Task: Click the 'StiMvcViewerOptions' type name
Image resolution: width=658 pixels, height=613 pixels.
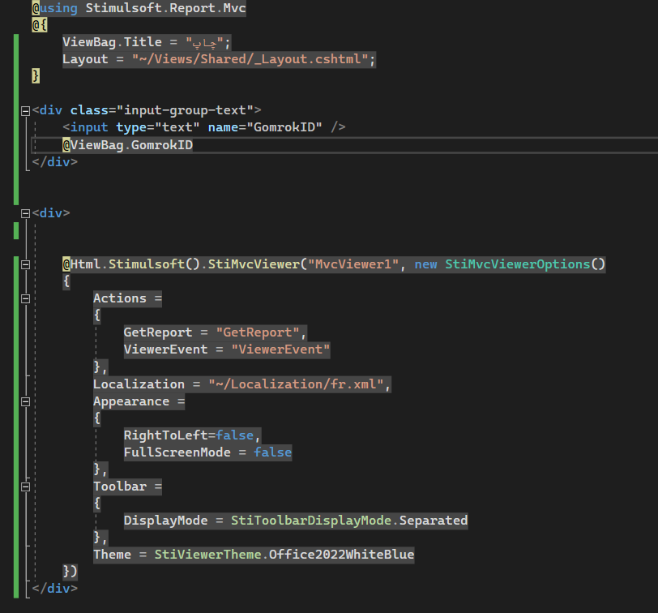Action: (x=518, y=264)
